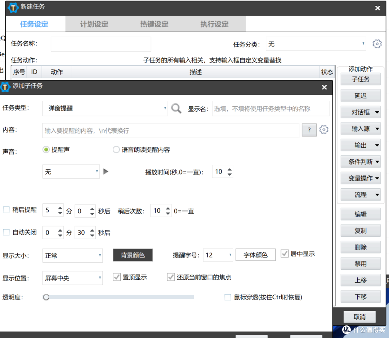Screen dimensions: 389x338
Task: Click the 取消 button
Action: coord(359,317)
